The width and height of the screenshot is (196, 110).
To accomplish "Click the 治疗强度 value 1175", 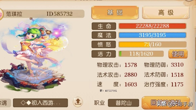I will [177, 84].
